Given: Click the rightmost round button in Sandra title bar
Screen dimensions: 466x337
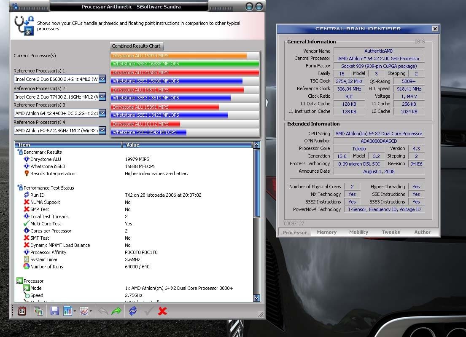Looking at the screenshot, I should coord(259,7).
